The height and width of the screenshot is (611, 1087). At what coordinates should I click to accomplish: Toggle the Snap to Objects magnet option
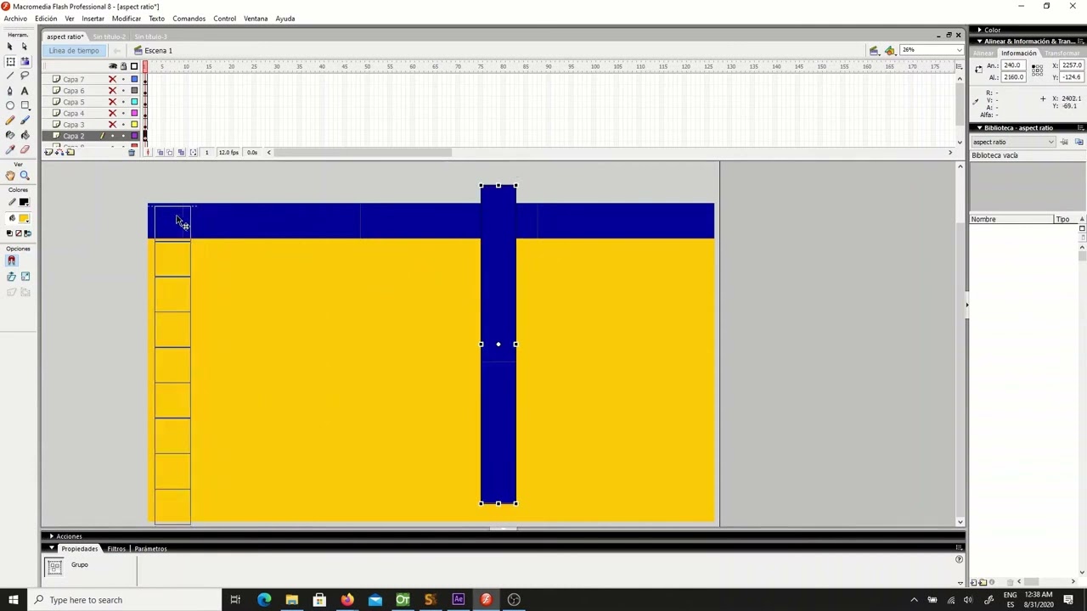tap(11, 261)
